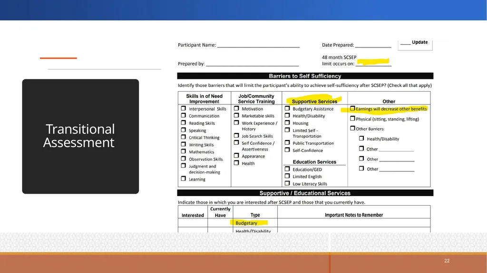
Task: Click the highlighted 48 month limit date field
Action: pyautogui.click(x=374, y=62)
